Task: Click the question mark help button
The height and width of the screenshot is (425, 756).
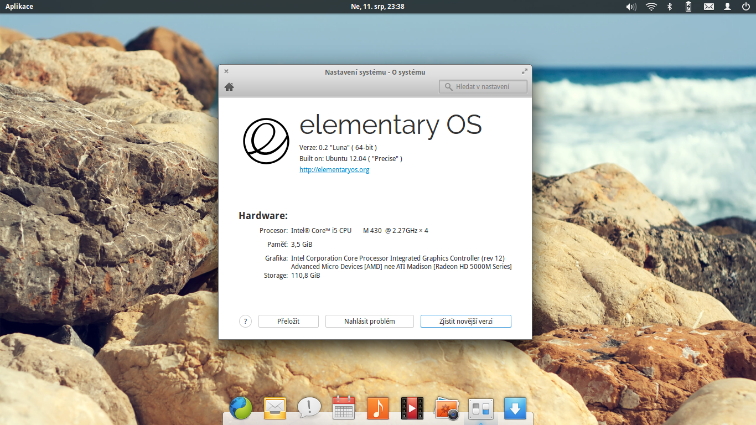Action: tap(245, 321)
